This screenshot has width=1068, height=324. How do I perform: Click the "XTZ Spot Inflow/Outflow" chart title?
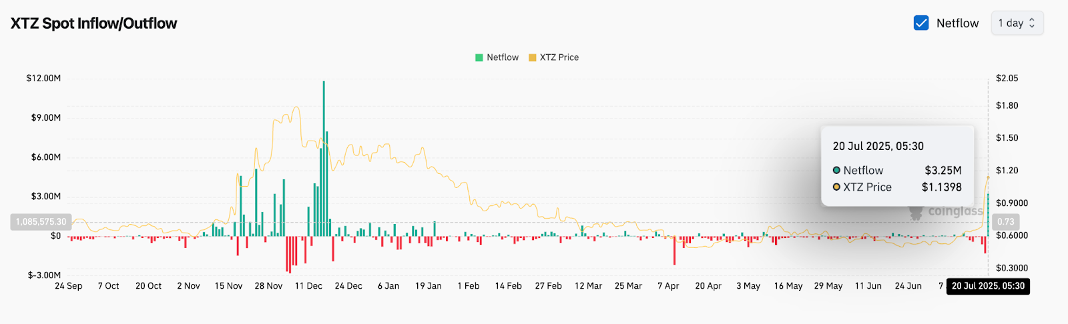tap(94, 23)
